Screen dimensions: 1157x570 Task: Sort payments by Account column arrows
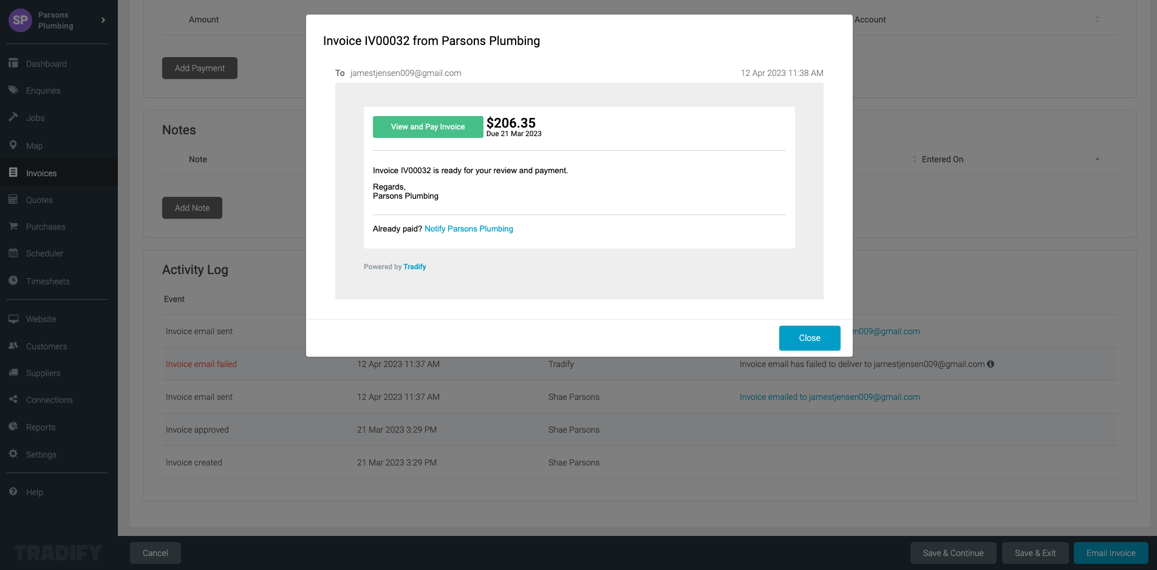click(x=1097, y=19)
